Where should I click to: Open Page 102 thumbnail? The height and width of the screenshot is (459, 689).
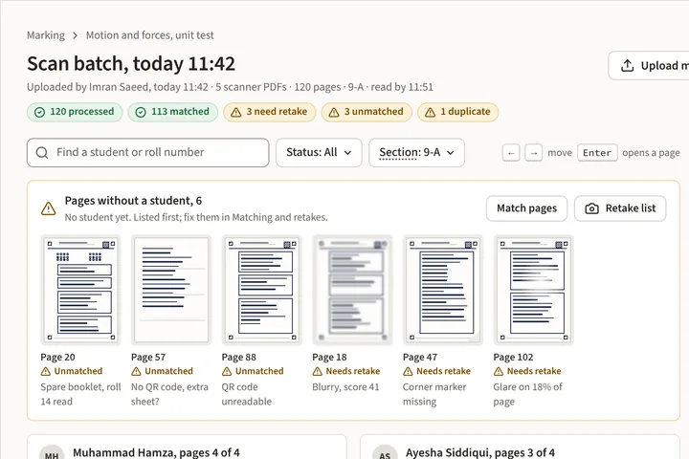coord(533,290)
